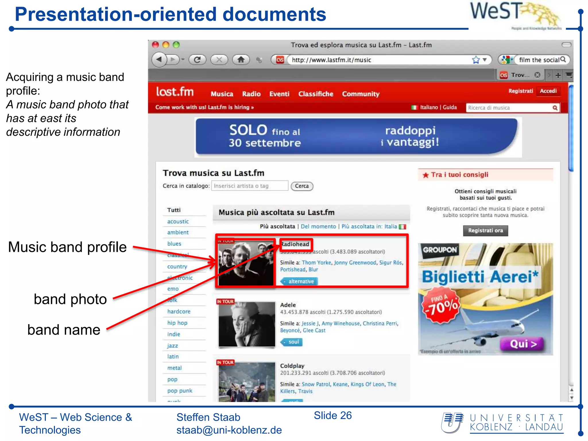
Task: Open the tab list dropdown icon
Action: click(569, 75)
